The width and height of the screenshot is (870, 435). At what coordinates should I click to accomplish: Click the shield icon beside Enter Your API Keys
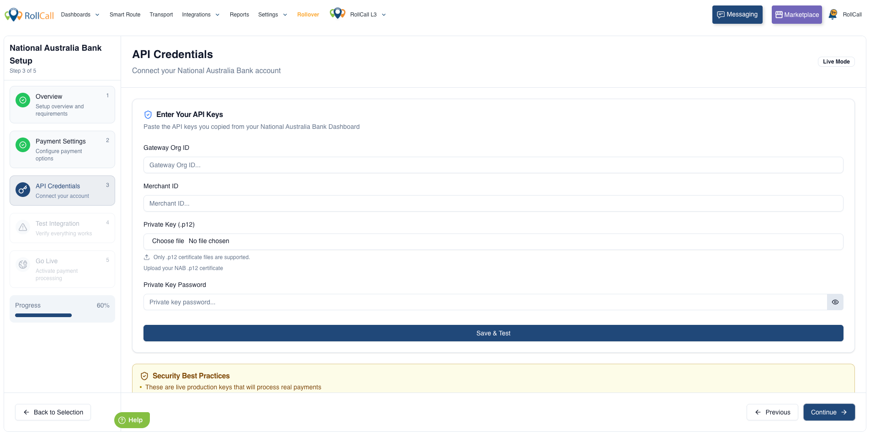[x=148, y=115]
